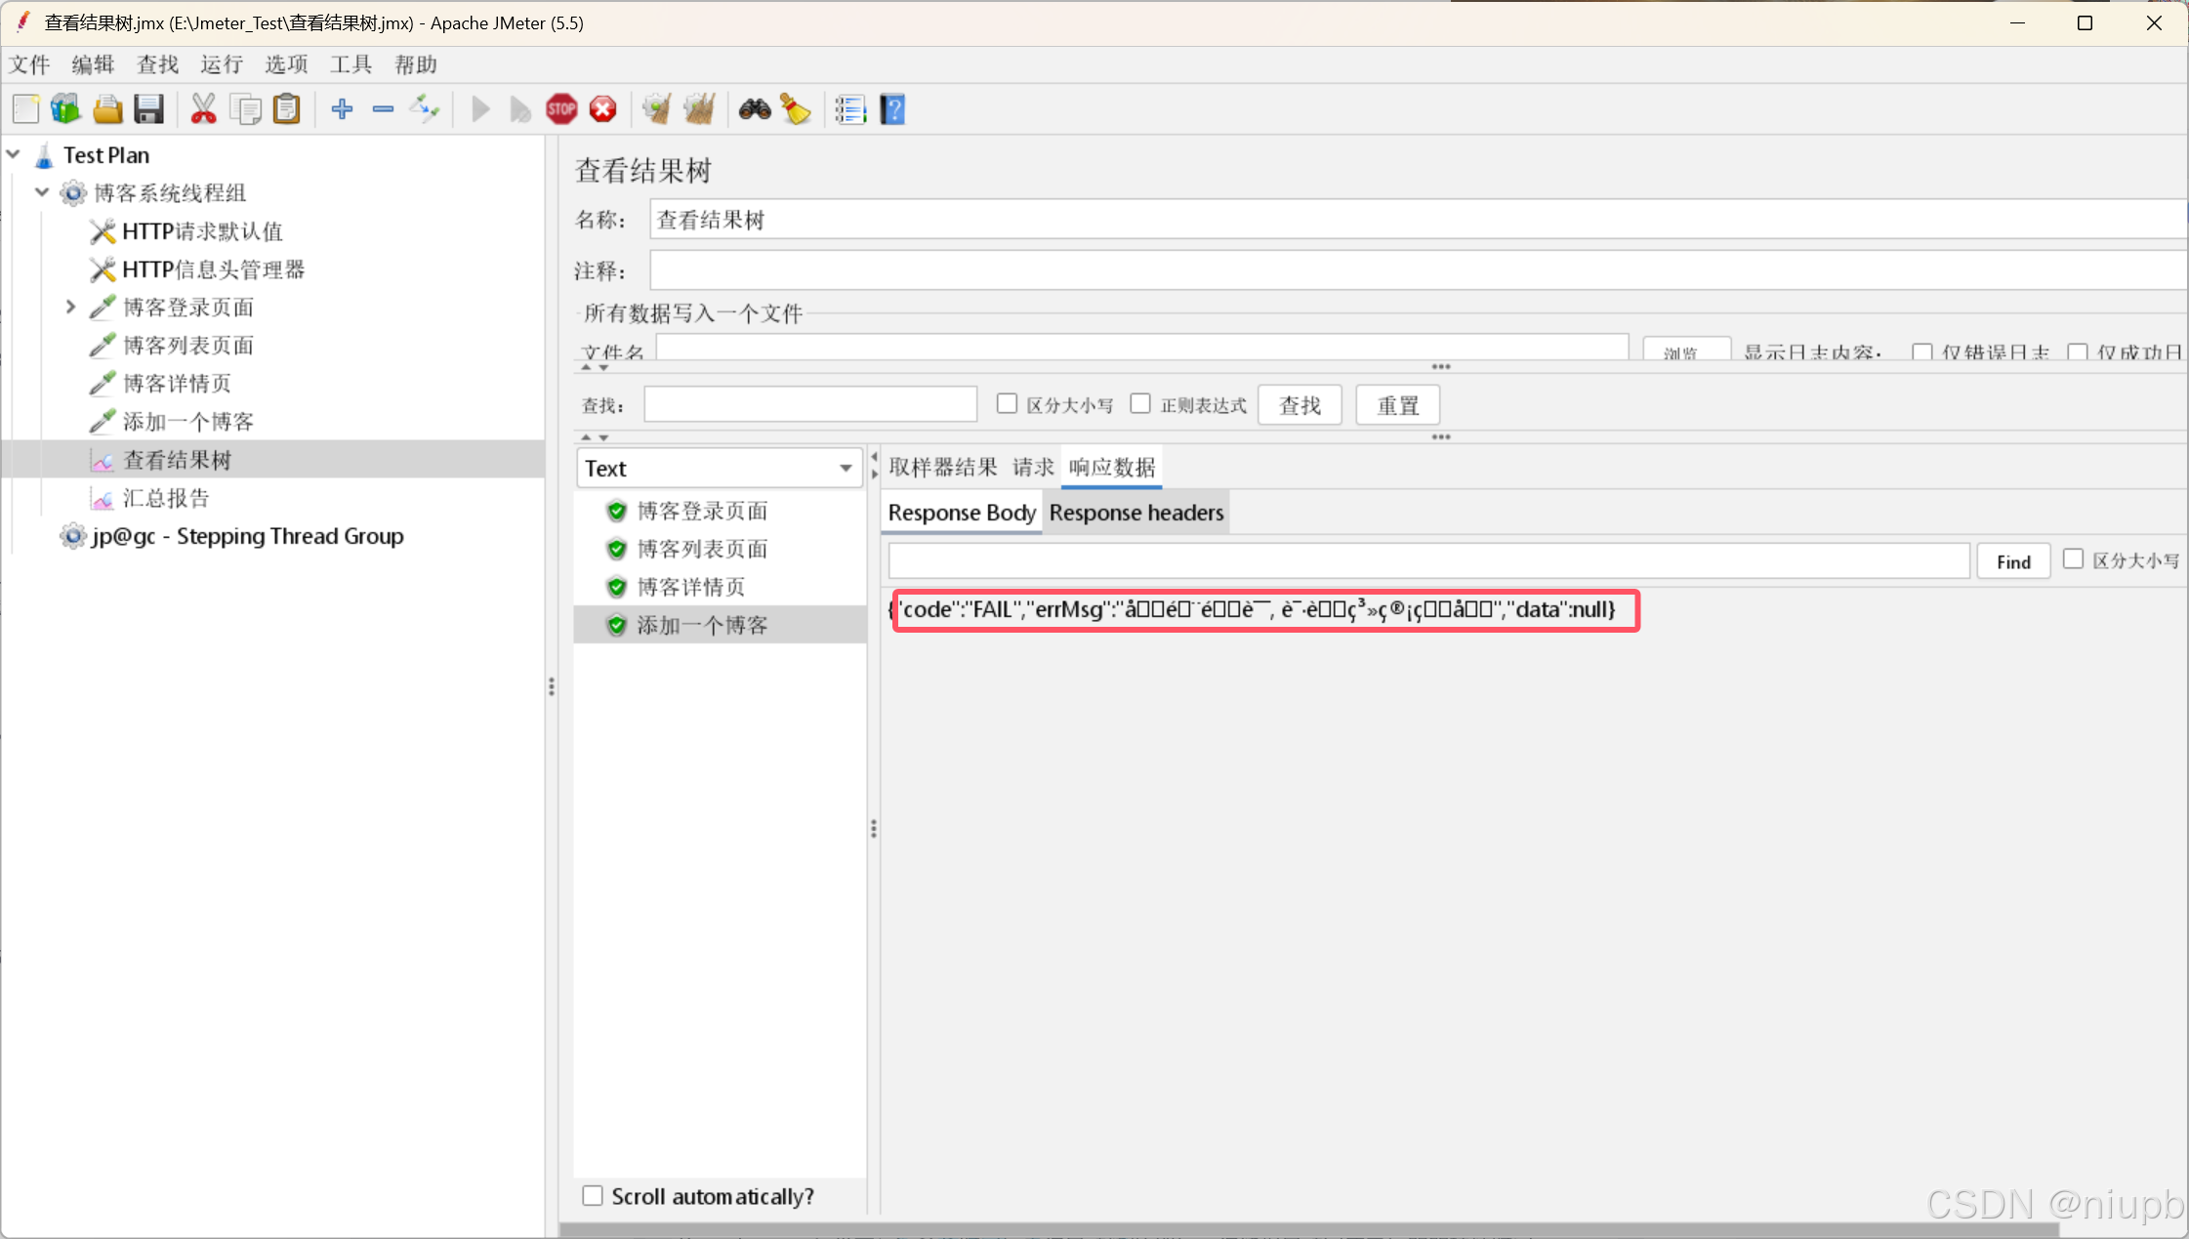Screen dimensions: 2189x1239
Task: Toggle the 区分大小写 checkbox beside 查找 field
Action: click(1007, 404)
